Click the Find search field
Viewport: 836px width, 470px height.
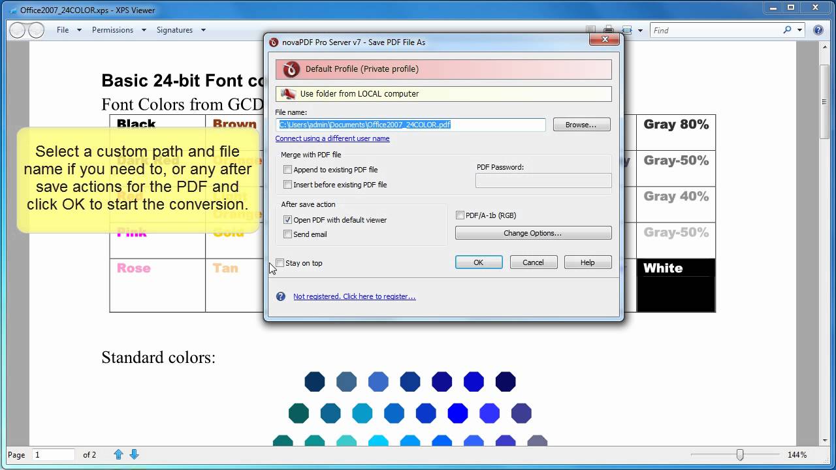click(715, 30)
